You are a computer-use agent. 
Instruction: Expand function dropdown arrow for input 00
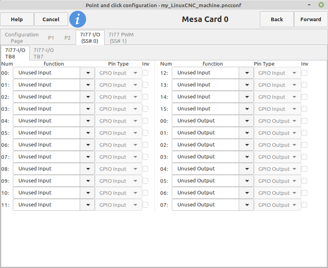pyautogui.click(x=88, y=73)
